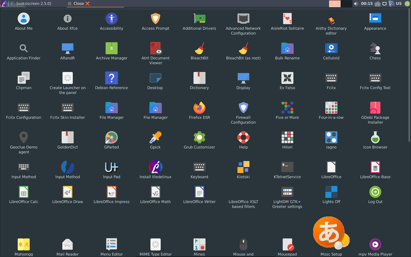Click the green power tray icon
The height and width of the screenshot is (257, 411).
coord(407,4)
